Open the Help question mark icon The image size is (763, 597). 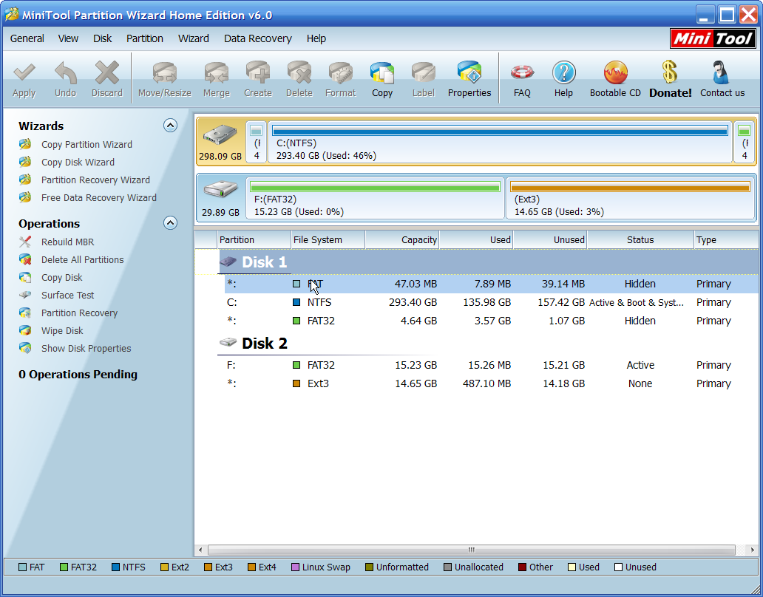[563, 80]
